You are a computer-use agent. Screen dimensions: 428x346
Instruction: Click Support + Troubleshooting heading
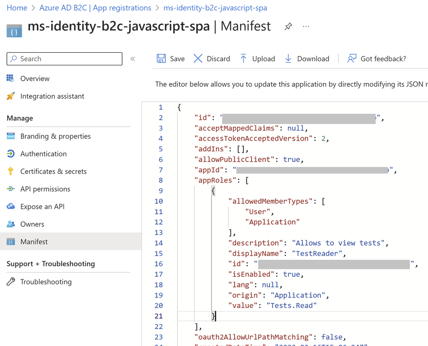tap(51, 264)
